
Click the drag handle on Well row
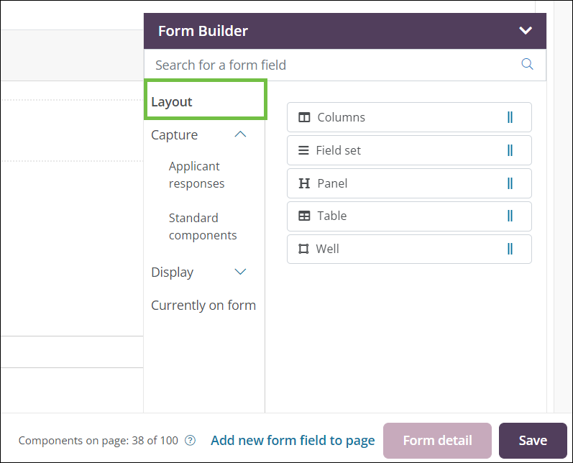coord(510,249)
